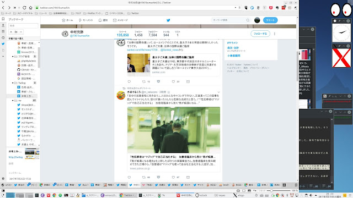353x198 pixels.
Task: Click the Twitter bird logo
Action: tap(168, 20)
